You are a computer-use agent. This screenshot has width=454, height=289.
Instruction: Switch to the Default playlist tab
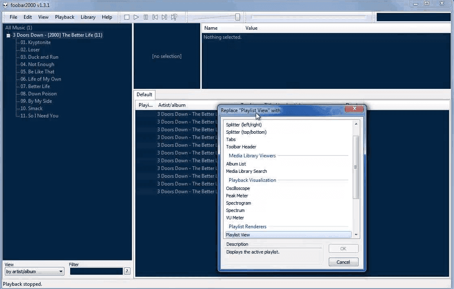[144, 95]
